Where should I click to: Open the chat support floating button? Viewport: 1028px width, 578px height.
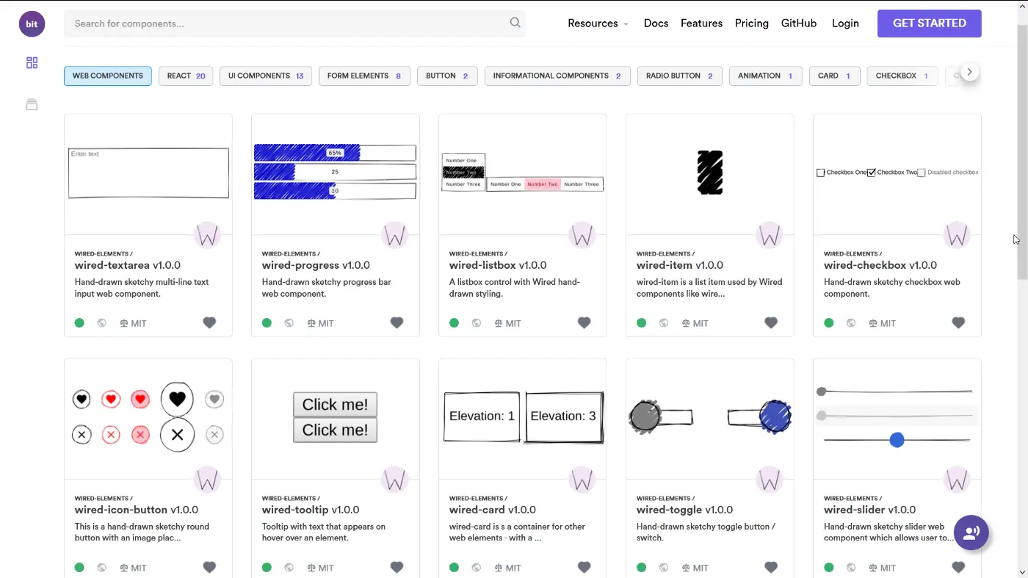971,533
